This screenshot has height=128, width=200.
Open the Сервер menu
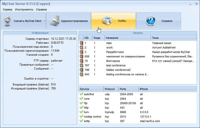pyautogui.click(x=7, y=9)
